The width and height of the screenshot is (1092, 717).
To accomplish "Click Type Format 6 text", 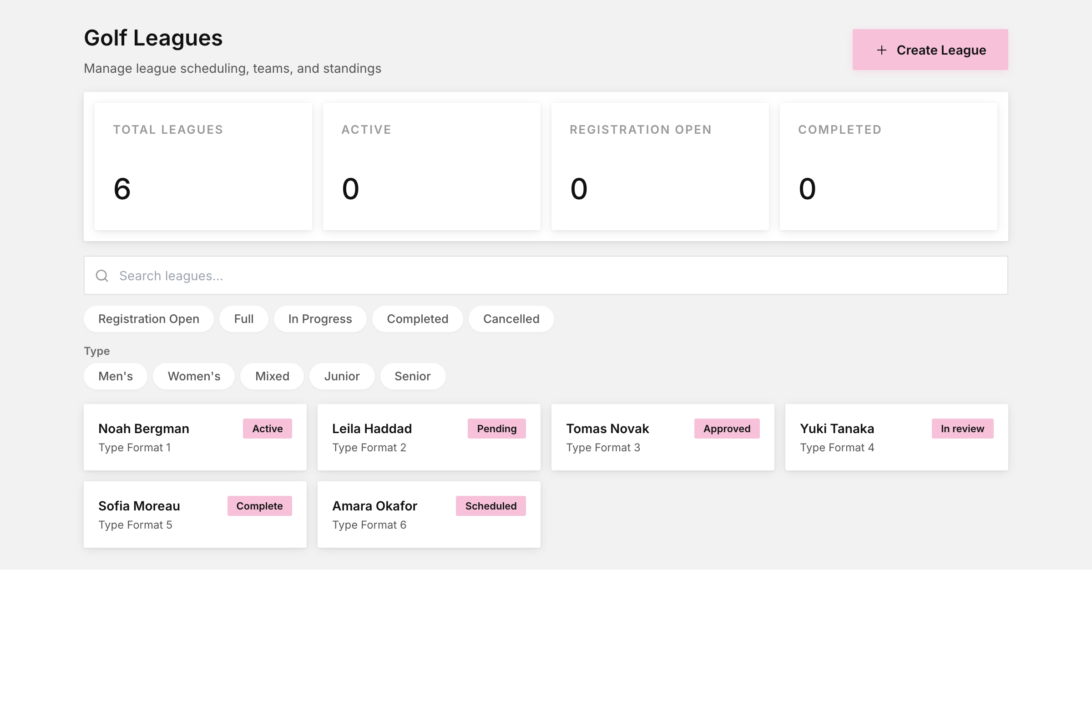I will coord(369,525).
